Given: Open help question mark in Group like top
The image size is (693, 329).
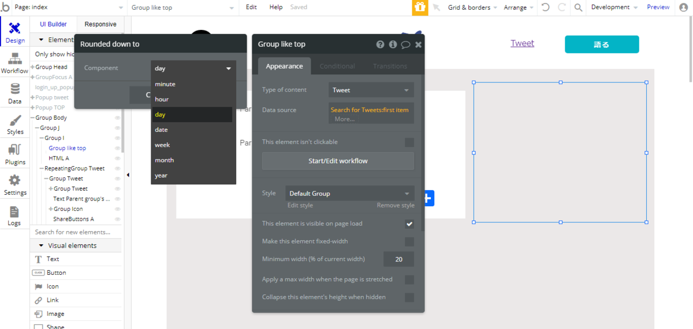Looking at the screenshot, I should (380, 44).
